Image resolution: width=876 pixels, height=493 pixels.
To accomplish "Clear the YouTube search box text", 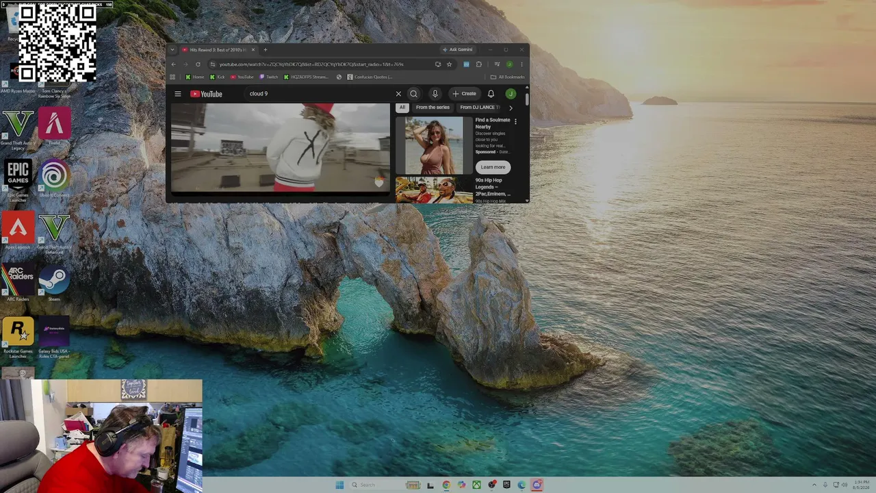I will pyautogui.click(x=398, y=94).
